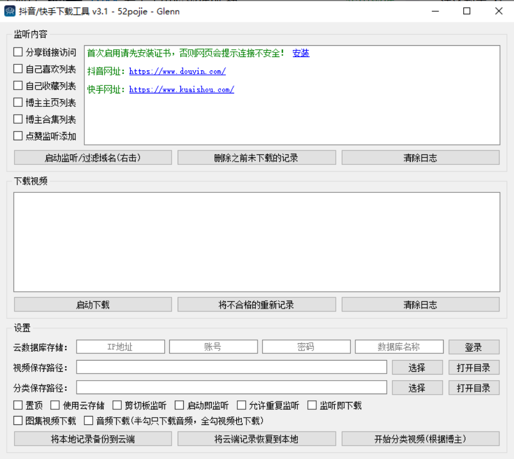This screenshot has height=459, width=514.
Task: Minimize the window
Action: tap(435, 11)
